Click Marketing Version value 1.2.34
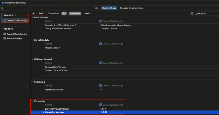219x115 pixels. (104, 112)
